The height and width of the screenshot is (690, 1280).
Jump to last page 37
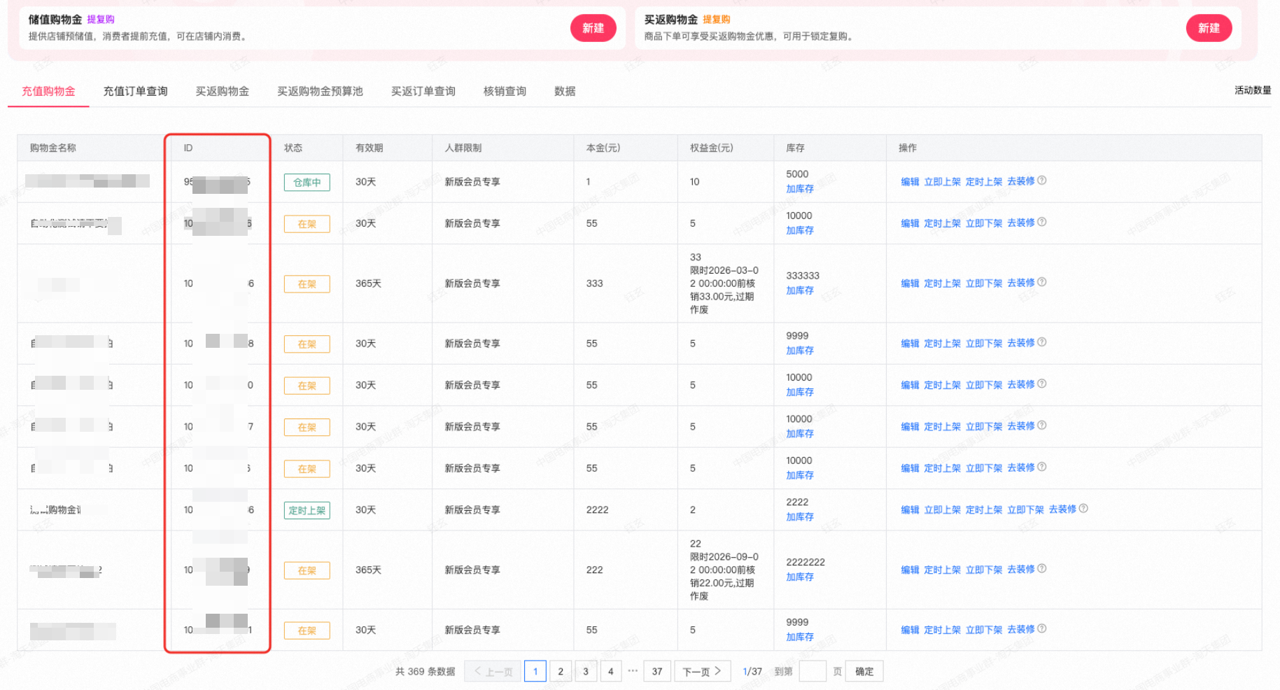(x=657, y=672)
